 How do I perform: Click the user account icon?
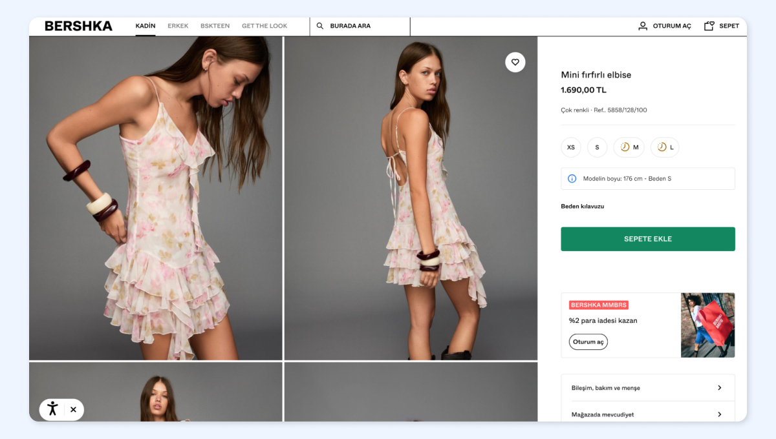click(x=643, y=26)
